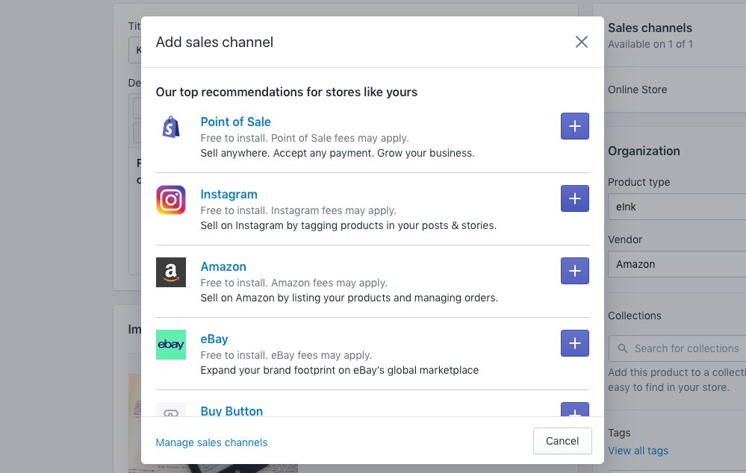The height and width of the screenshot is (473, 746).
Task: Open the Amazon channel title link
Action: pyautogui.click(x=223, y=266)
